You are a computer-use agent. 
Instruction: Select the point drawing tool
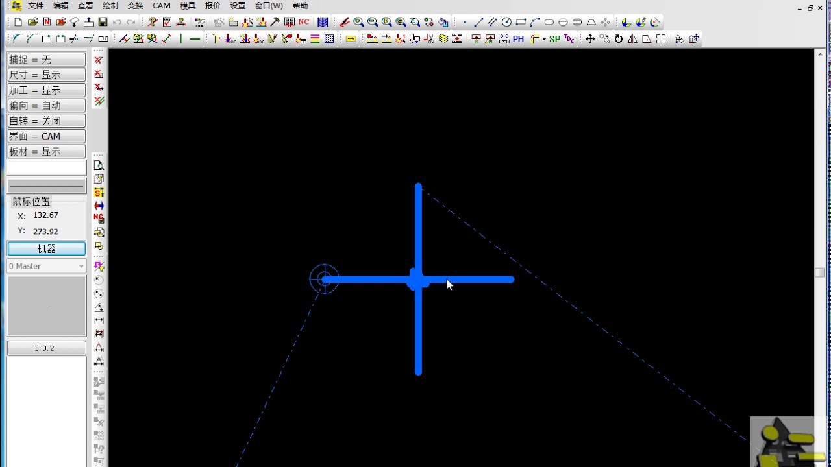pyautogui.click(x=465, y=22)
